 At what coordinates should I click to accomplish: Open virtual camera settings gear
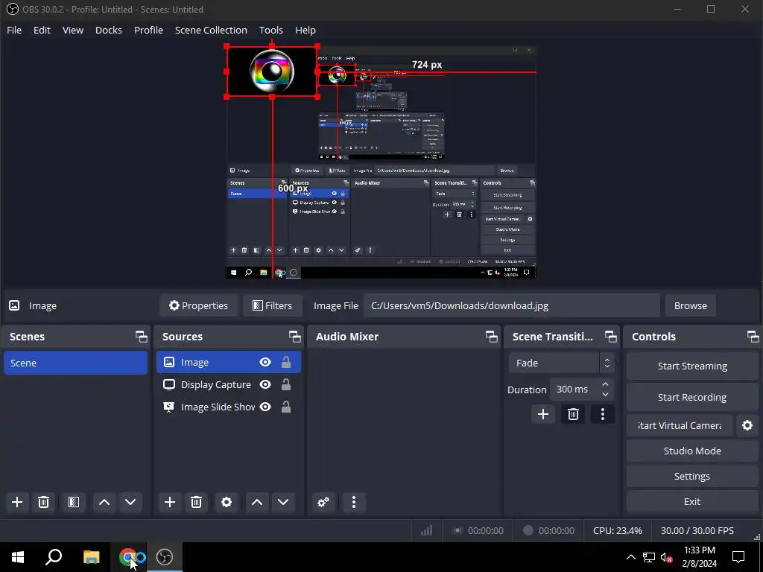(747, 425)
